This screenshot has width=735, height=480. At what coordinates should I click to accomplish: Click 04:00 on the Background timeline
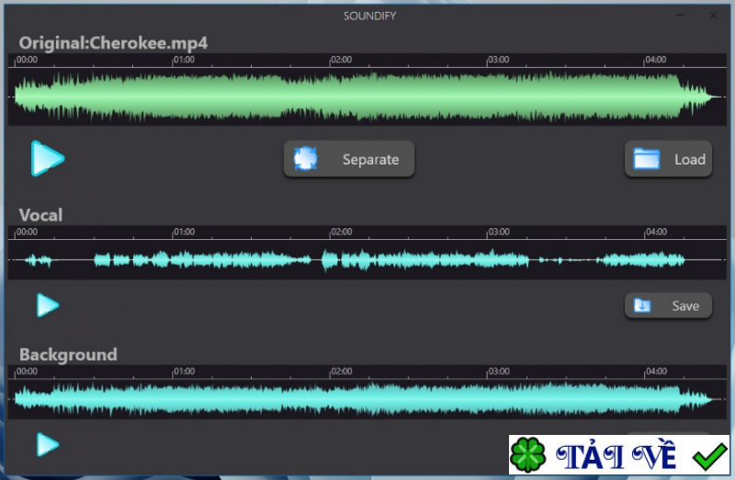(x=656, y=371)
